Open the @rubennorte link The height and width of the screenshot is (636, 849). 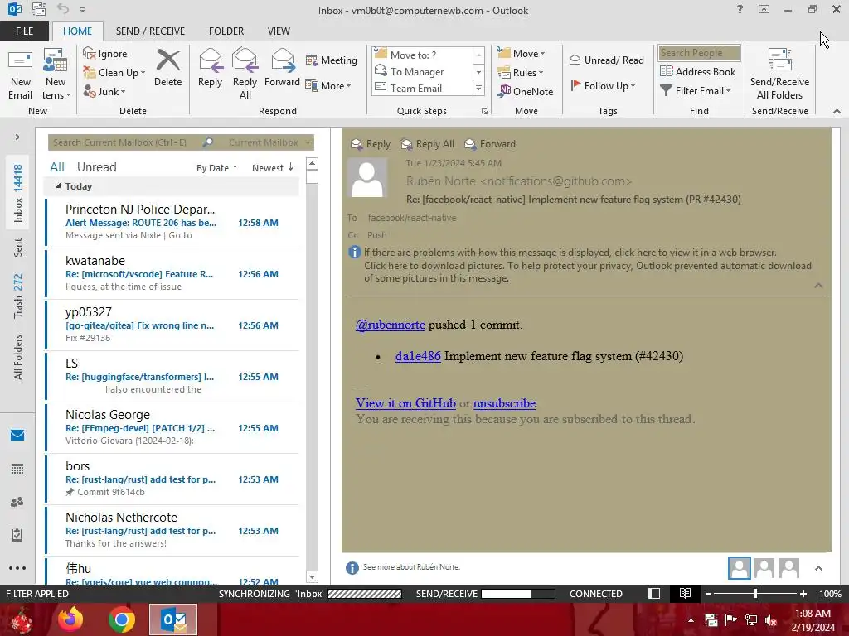click(391, 325)
